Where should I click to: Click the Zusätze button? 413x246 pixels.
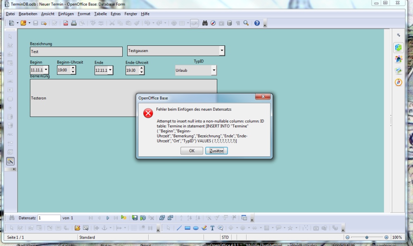coord(216,151)
